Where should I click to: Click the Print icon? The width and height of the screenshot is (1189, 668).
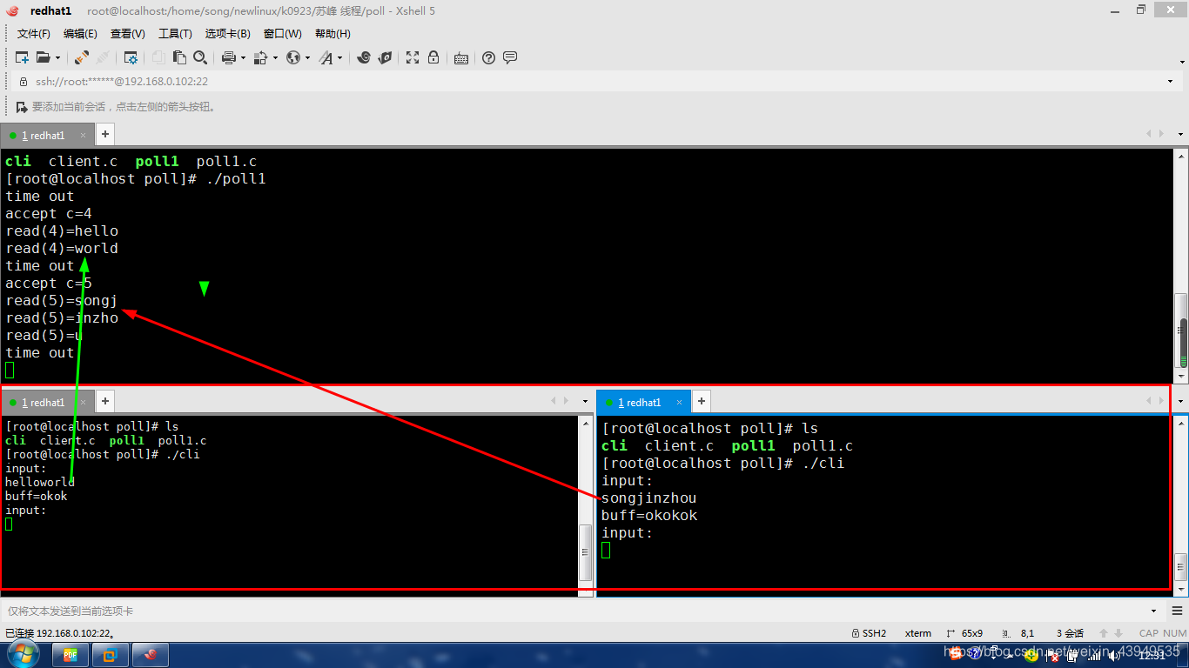coord(229,57)
